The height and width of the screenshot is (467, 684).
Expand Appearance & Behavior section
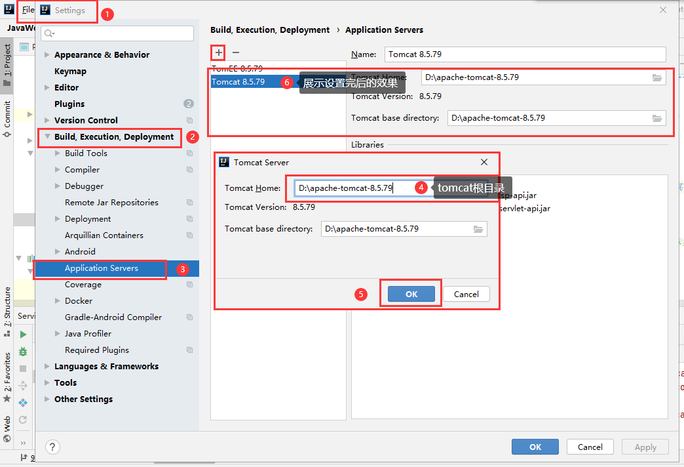47,54
